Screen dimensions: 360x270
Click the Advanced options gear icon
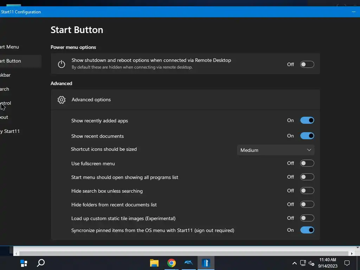61,99
